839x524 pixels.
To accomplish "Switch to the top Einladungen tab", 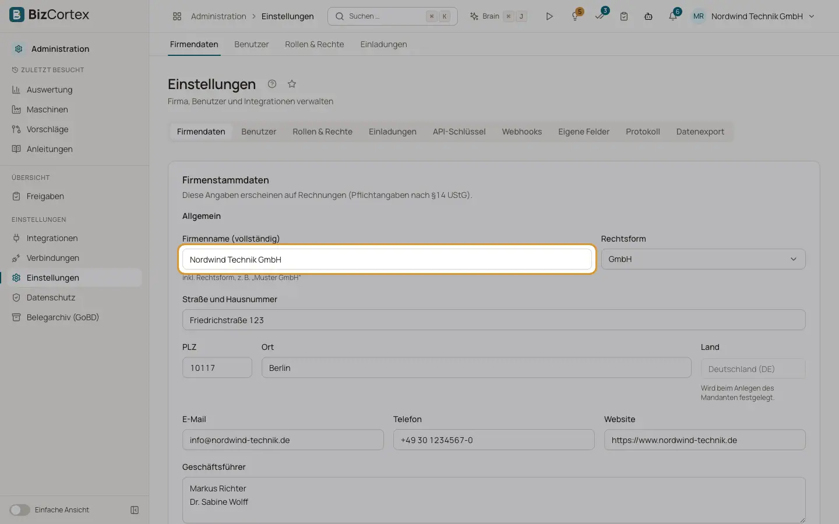I will [383, 44].
